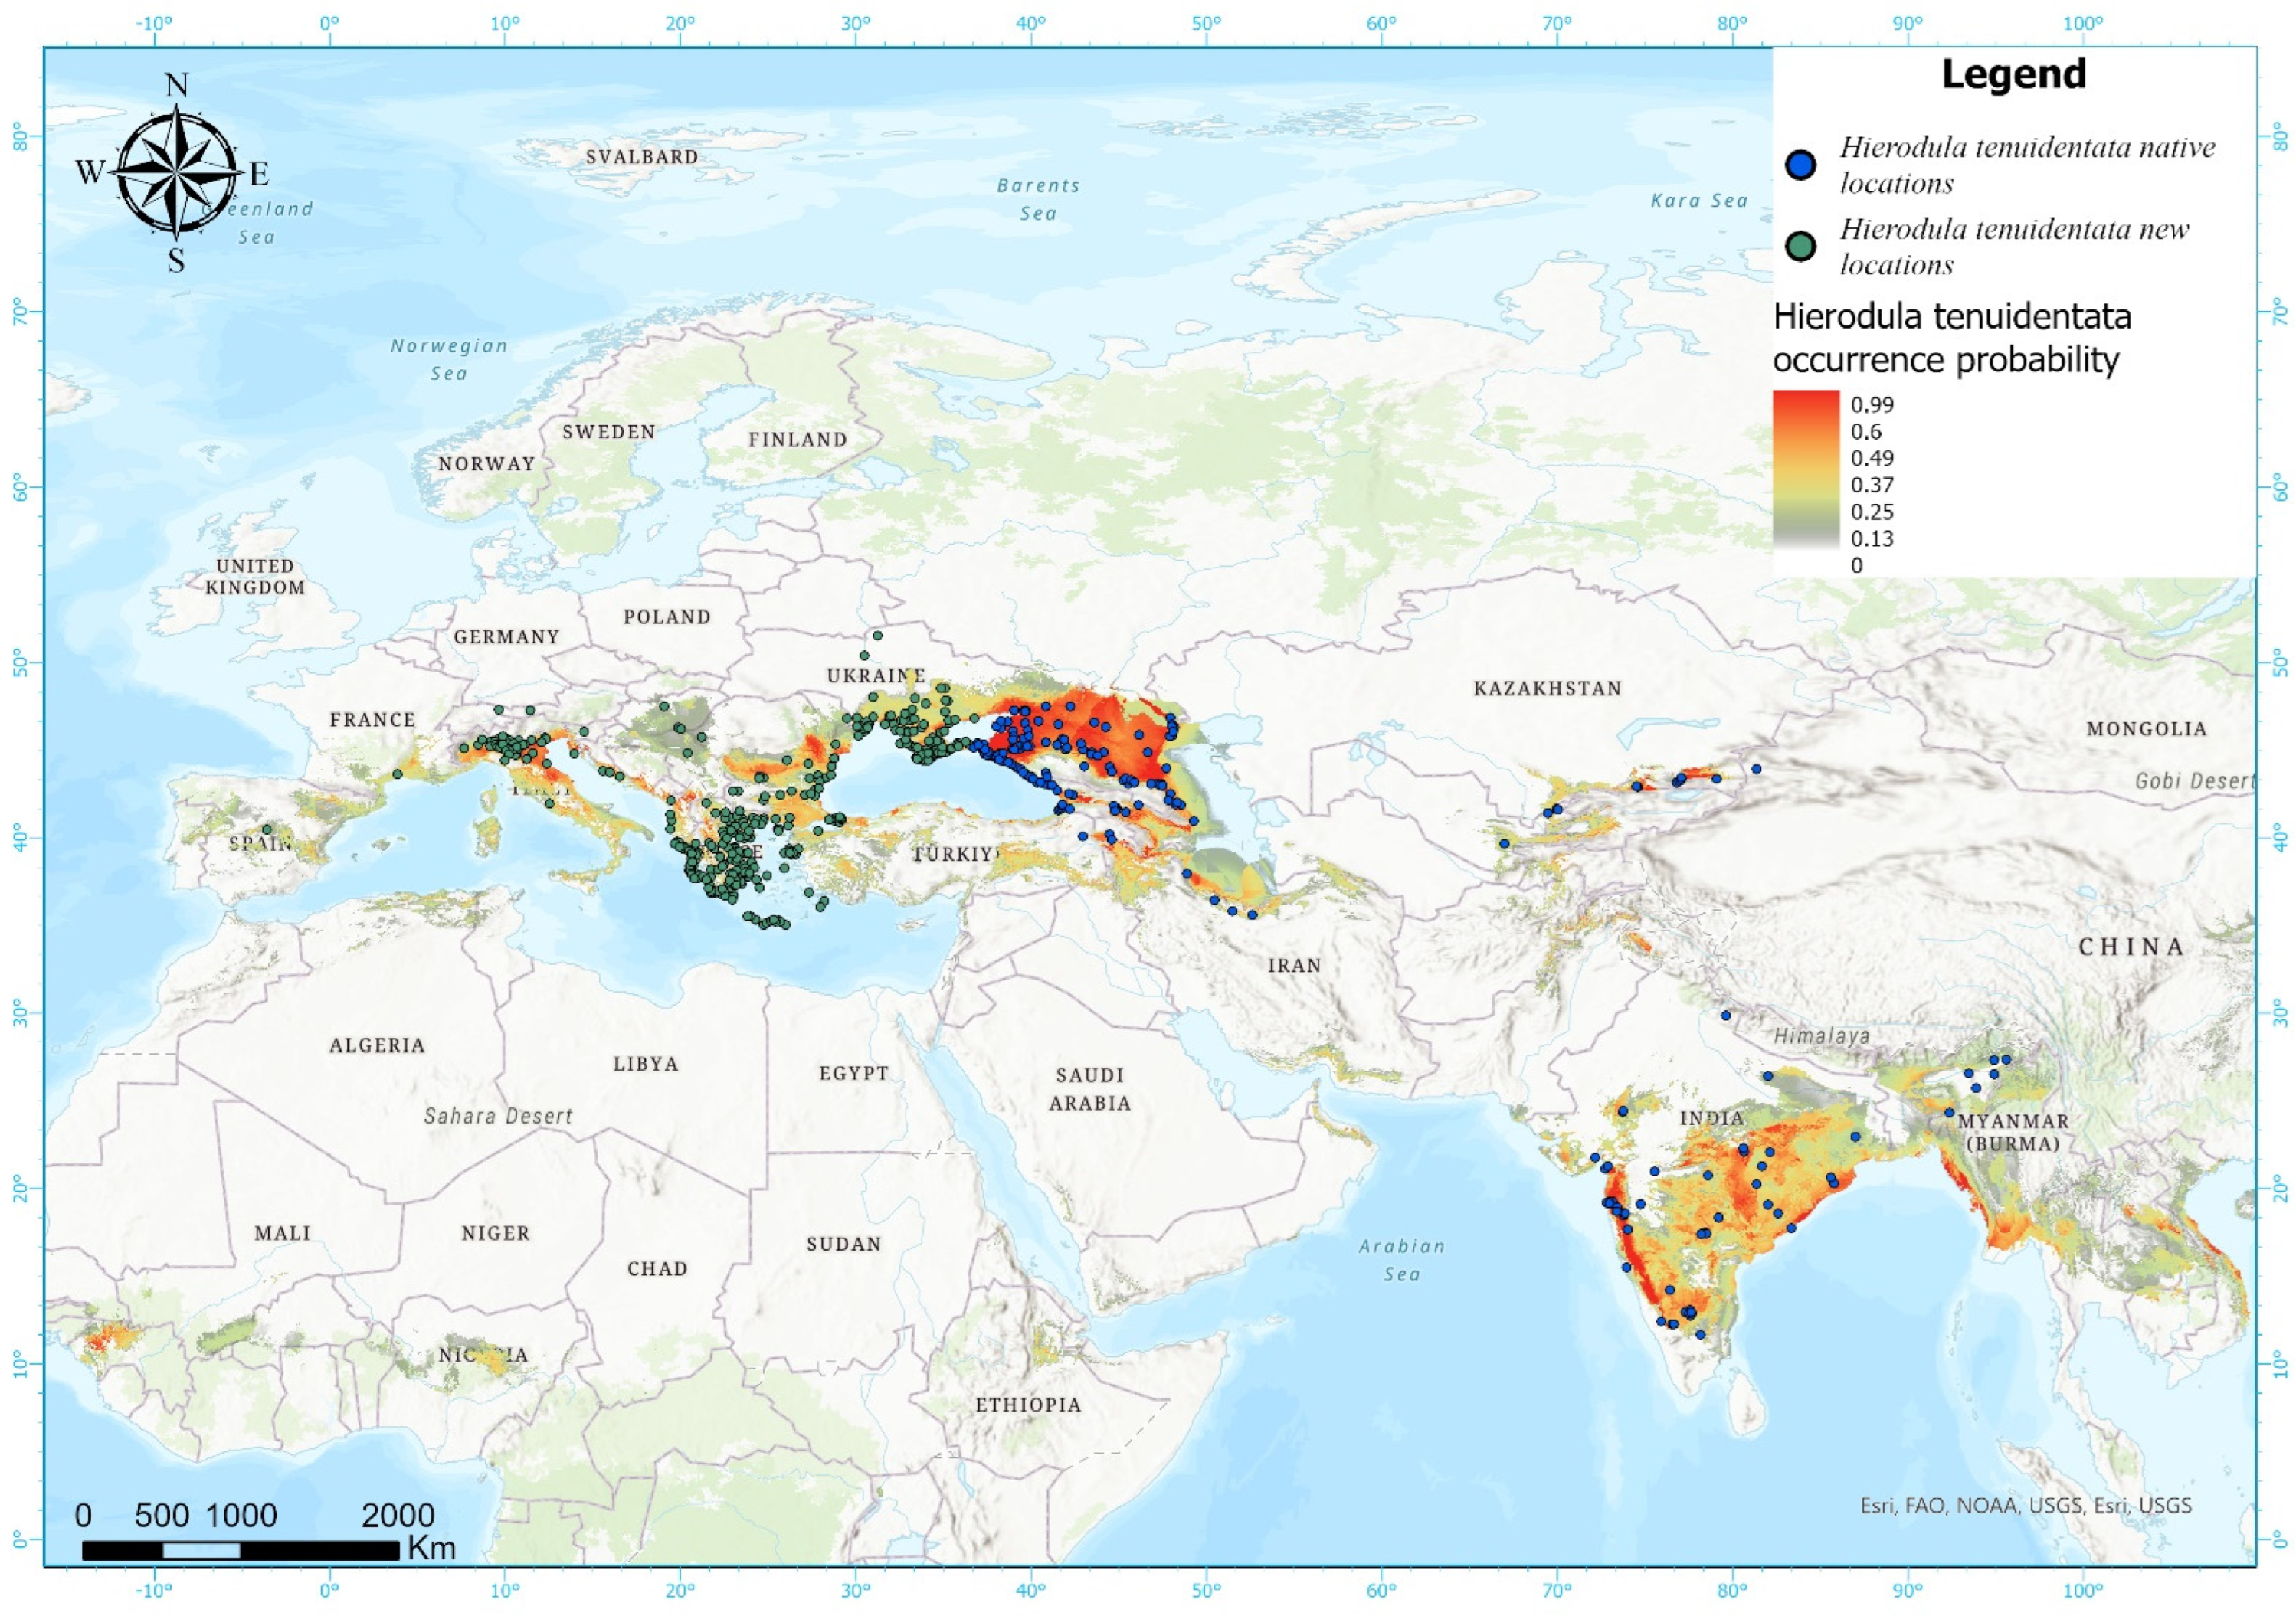Click the ETHIOPIA country label
Viewport: 2296px width, 1616px height.
pos(1028,1405)
